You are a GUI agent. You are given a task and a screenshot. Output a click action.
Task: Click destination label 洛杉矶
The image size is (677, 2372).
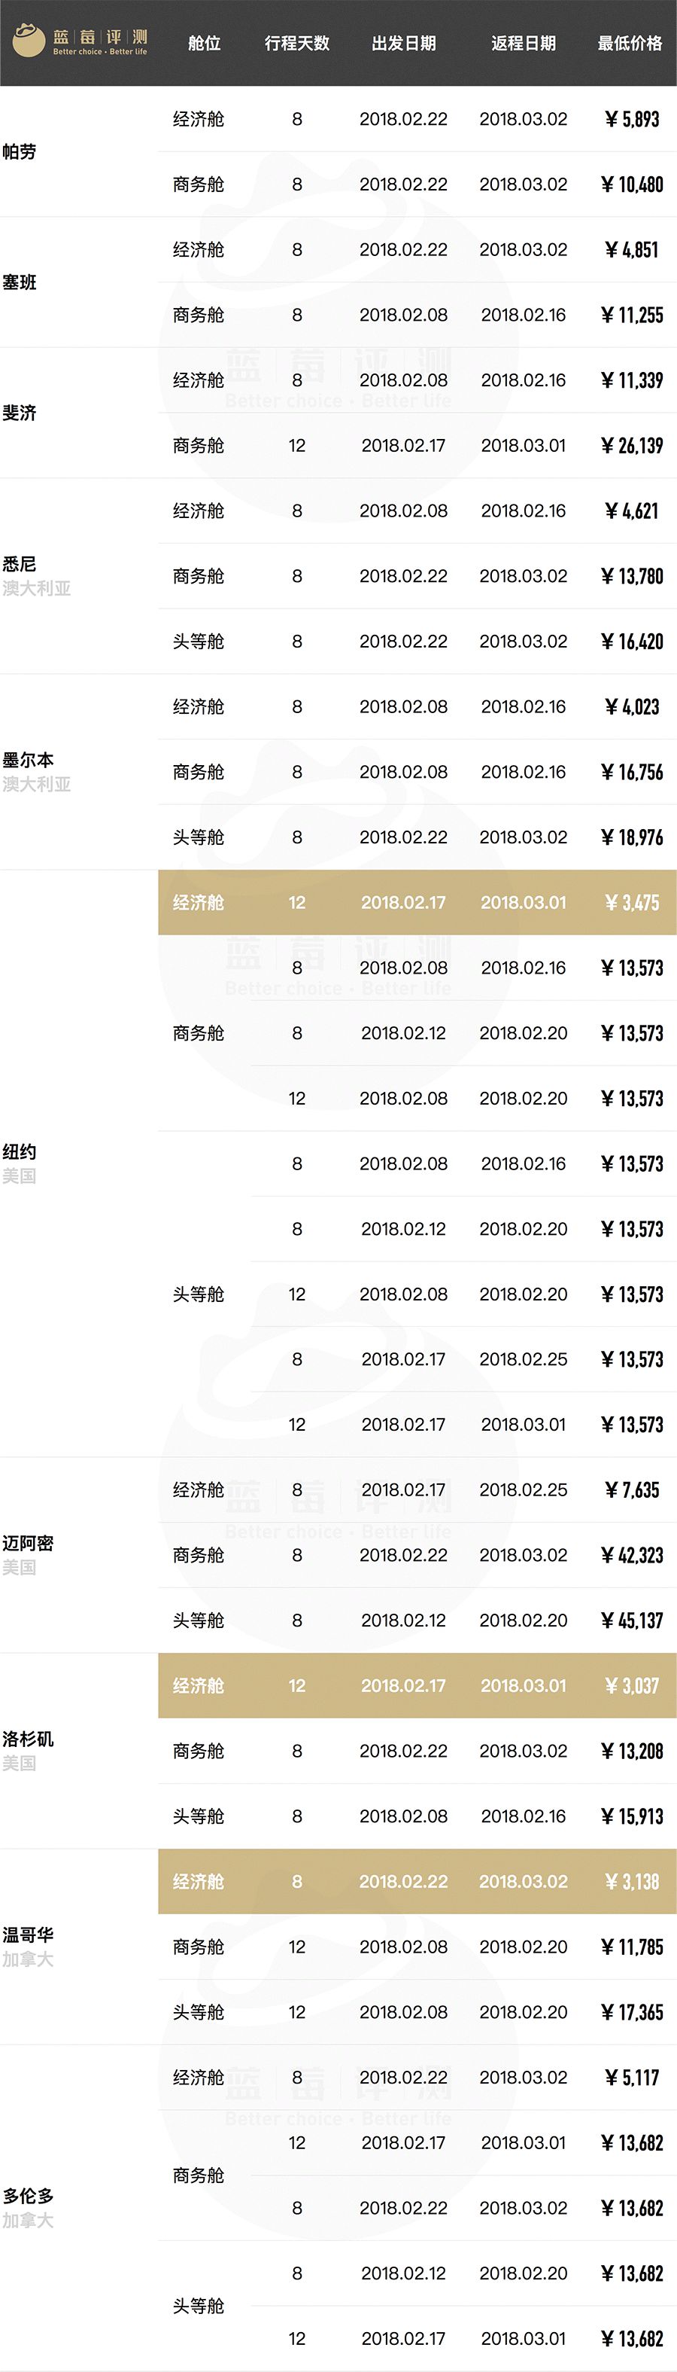pyautogui.click(x=28, y=1739)
